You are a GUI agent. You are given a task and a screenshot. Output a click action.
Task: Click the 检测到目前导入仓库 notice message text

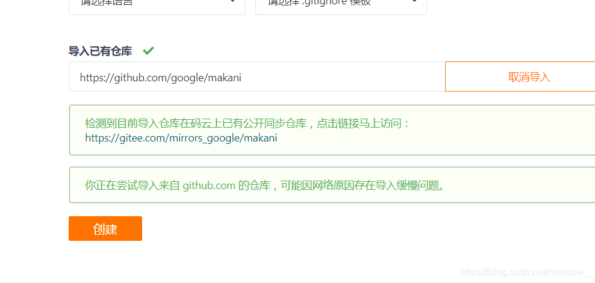coord(248,123)
